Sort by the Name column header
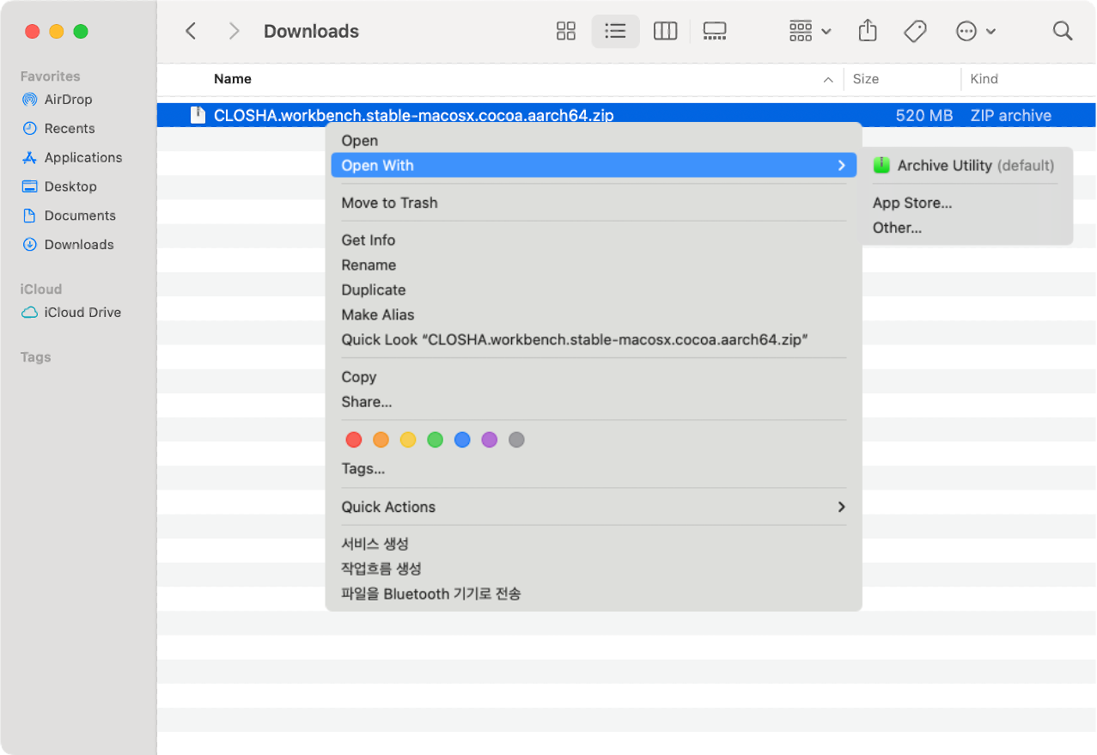1097x755 pixels. (x=233, y=79)
